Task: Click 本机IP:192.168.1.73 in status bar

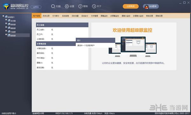Action: [x=64, y=113]
